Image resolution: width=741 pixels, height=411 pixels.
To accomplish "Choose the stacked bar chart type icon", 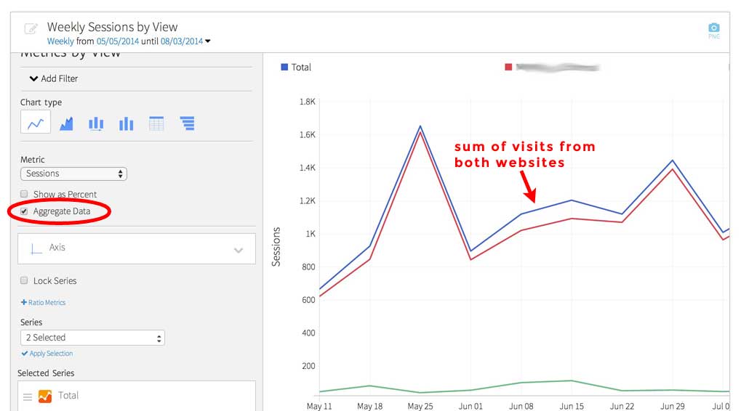I will tap(96, 123).
